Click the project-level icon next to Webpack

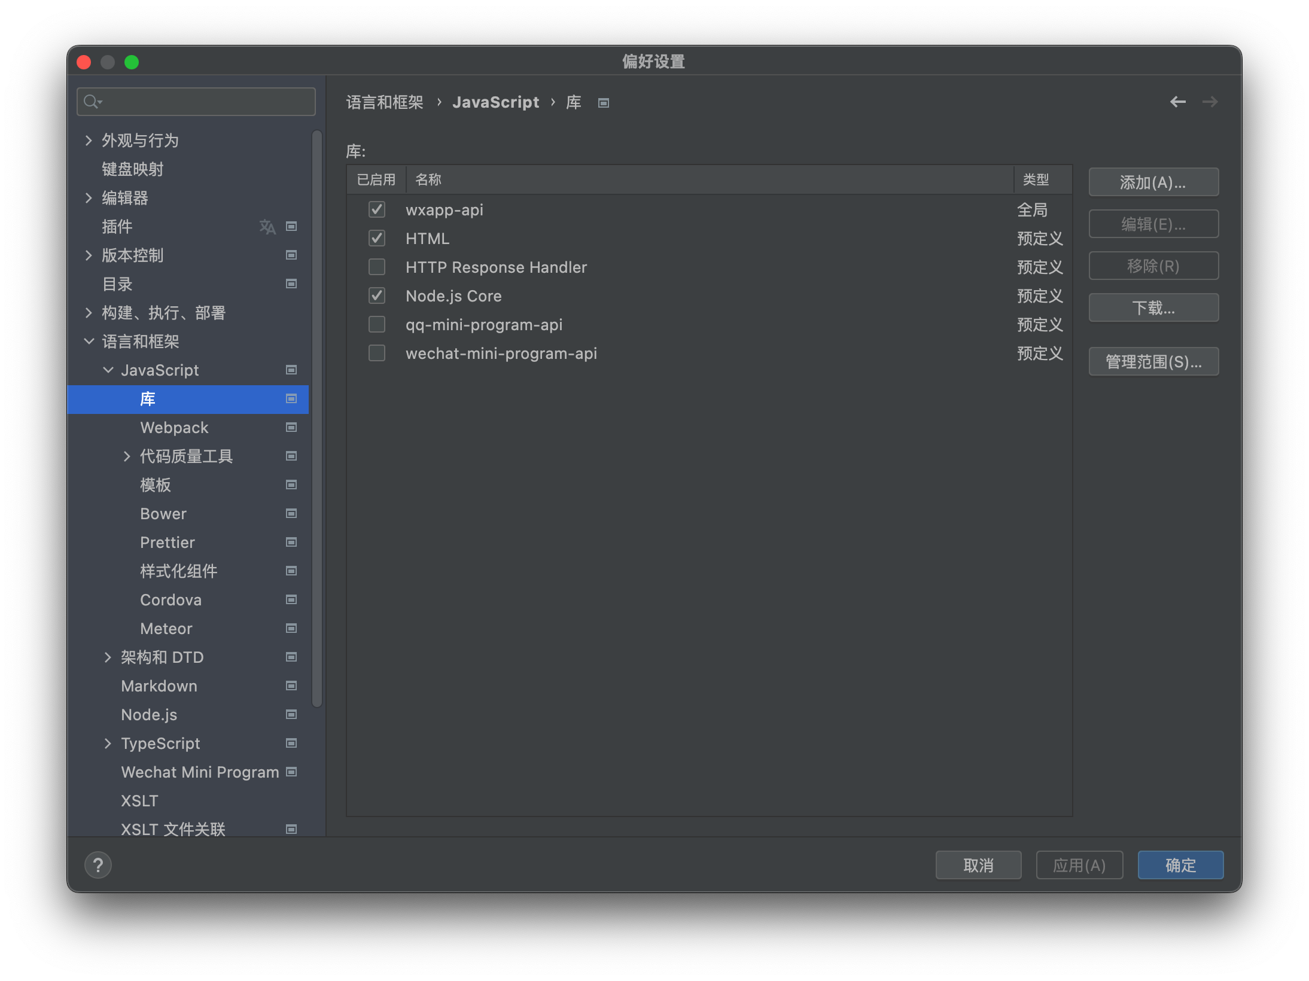291,427
